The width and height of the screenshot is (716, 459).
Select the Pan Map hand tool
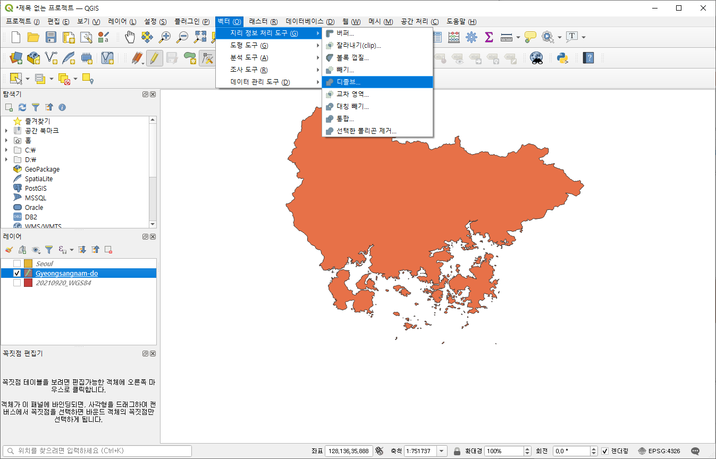[x=130, y=37]
